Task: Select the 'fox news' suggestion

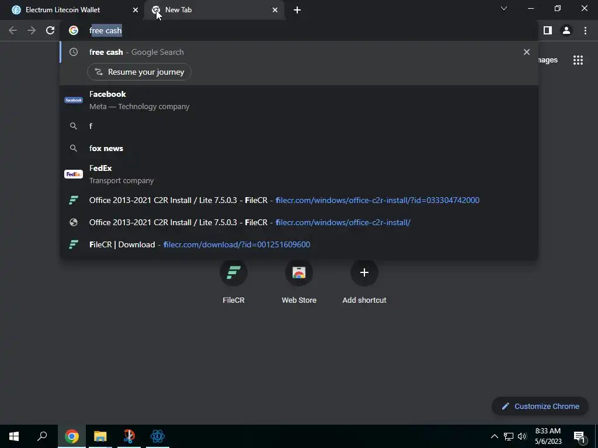Action: point(299,148)
